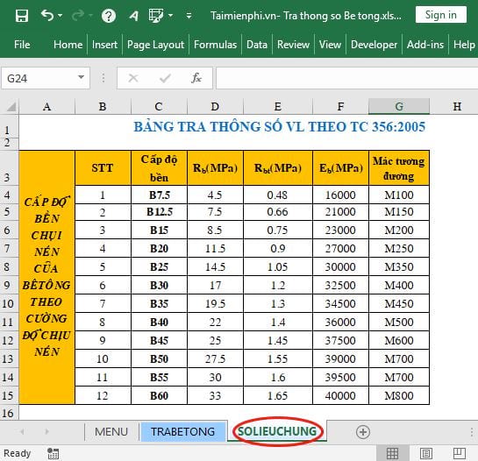Select cell with value M100

[399, 195]
